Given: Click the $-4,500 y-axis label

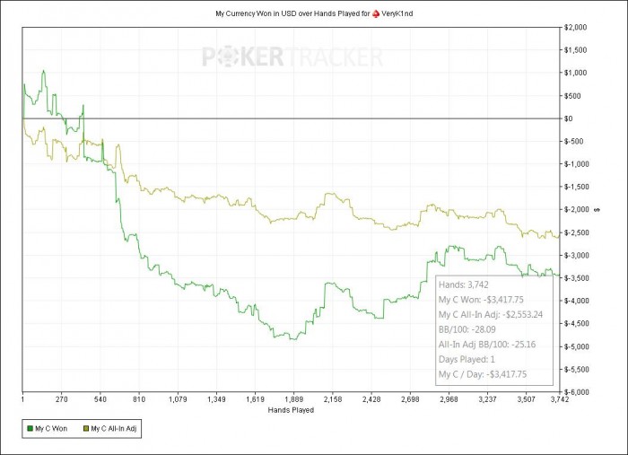Looking at the screenshot, I should [x=576, y=324].
